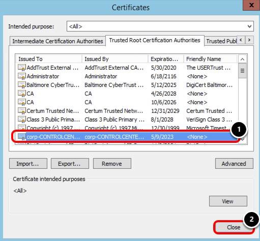Sort by Issued To column header
This screenshot has width=260, height=241.
(x=49, y=59)
